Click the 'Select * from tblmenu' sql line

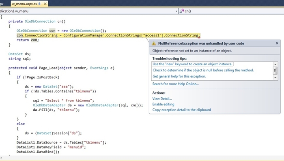pos(63,101)
